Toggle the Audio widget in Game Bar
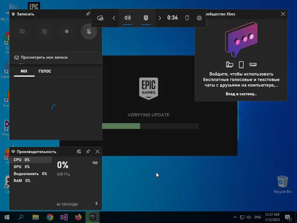 click(x=128, y=18)
